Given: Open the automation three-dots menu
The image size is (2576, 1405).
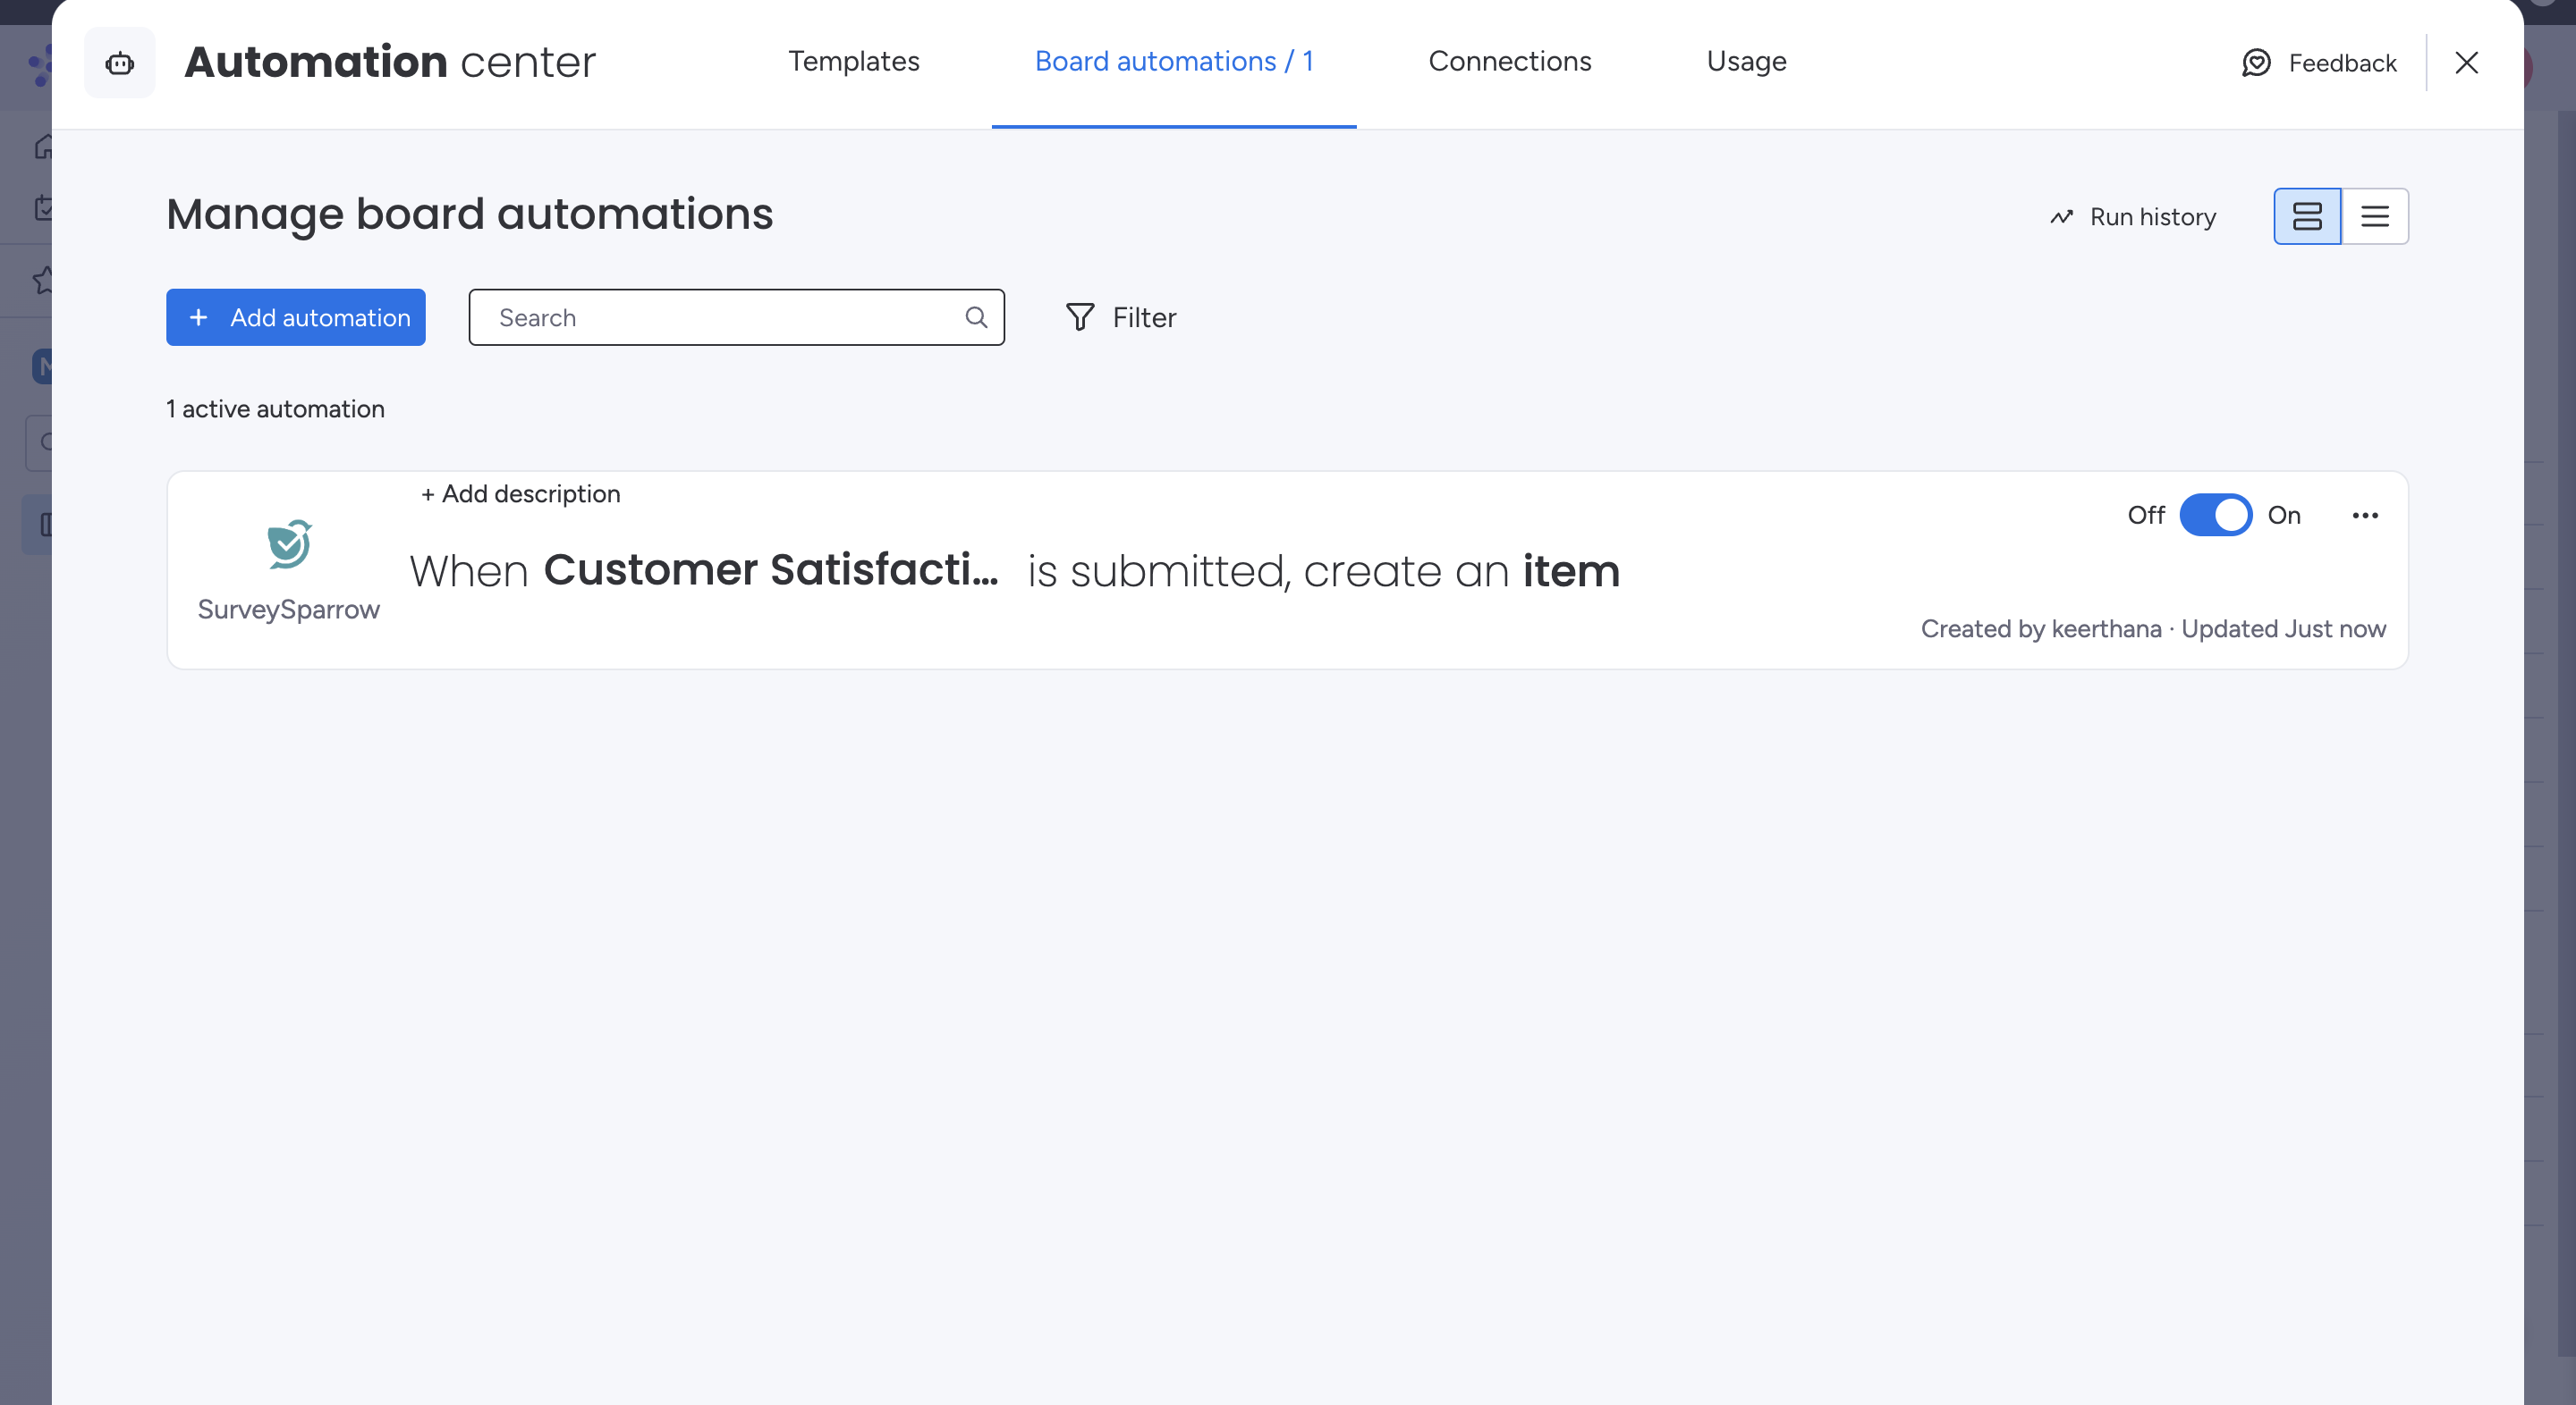Looking at the screenshot, I should coord(2365,516).
